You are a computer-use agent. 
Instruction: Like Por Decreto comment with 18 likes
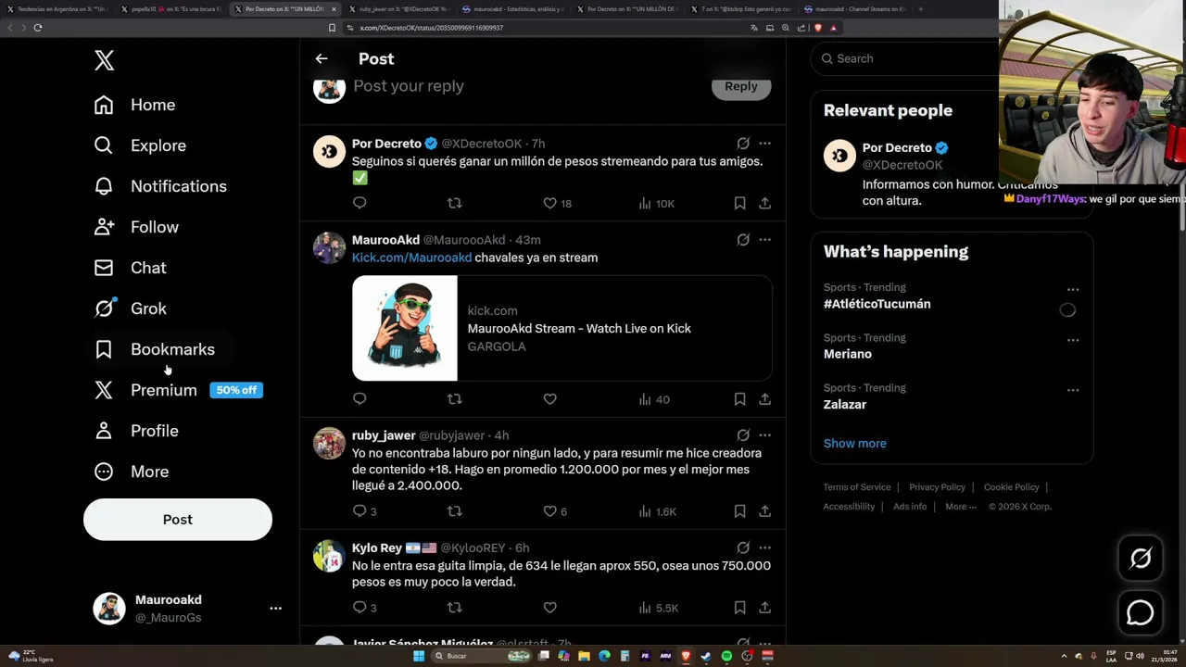pyautogui.click(x=557, y=203)
